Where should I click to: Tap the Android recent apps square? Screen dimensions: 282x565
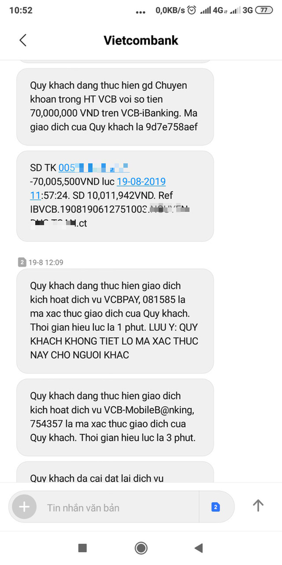click(x=82, y=548)
